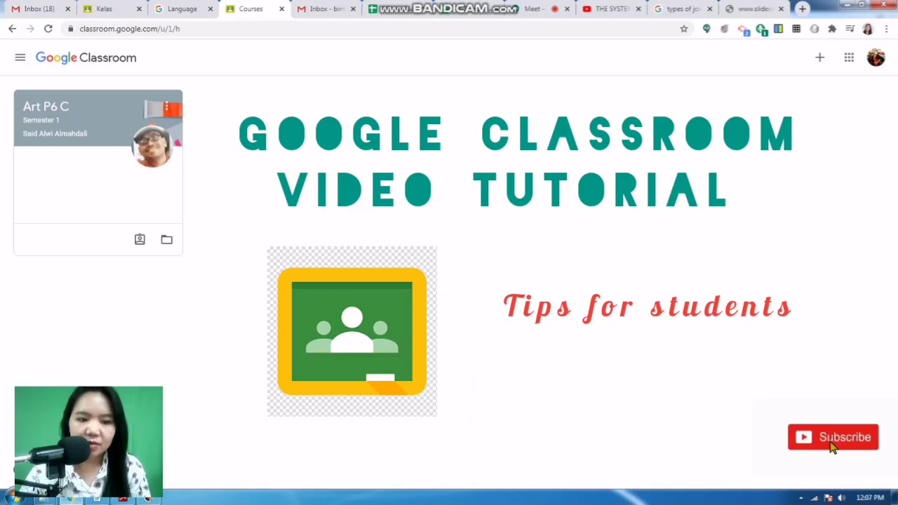Open the Drive folder for Art P6 C
Viewport: 898px width, 505px height.
coord(166,239)
